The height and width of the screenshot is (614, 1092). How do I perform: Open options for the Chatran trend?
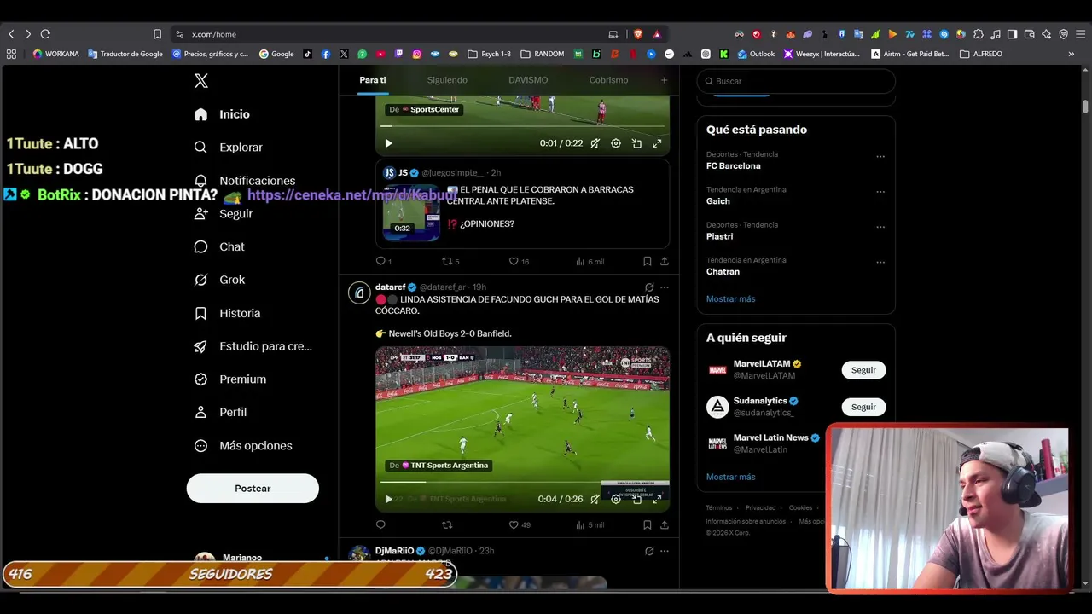click(x=880, y=262)
